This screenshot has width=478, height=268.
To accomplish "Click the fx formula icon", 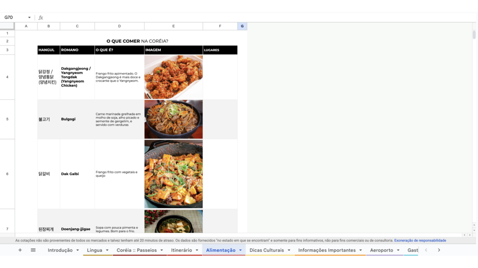I will click(x=41, y=18).
